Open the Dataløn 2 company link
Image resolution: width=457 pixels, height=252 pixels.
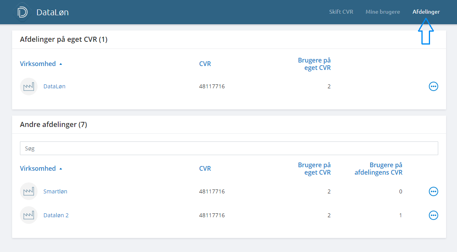[56, 215]
